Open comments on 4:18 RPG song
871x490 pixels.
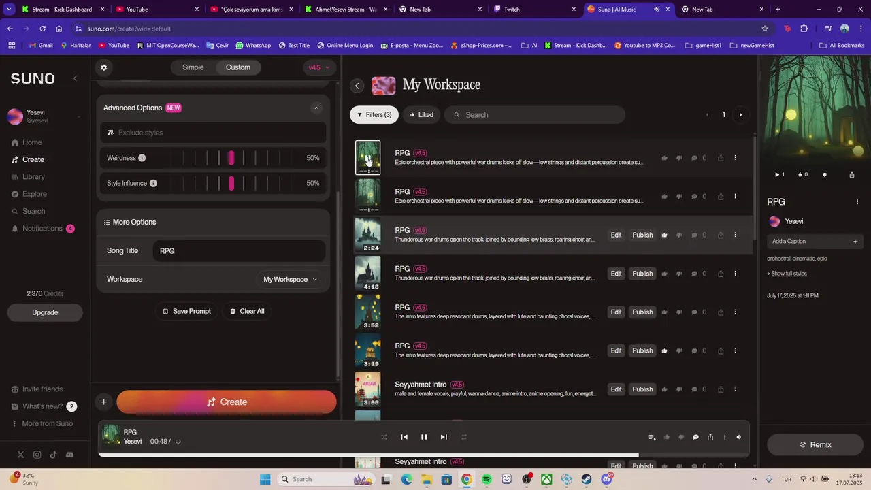pos(695,274)
